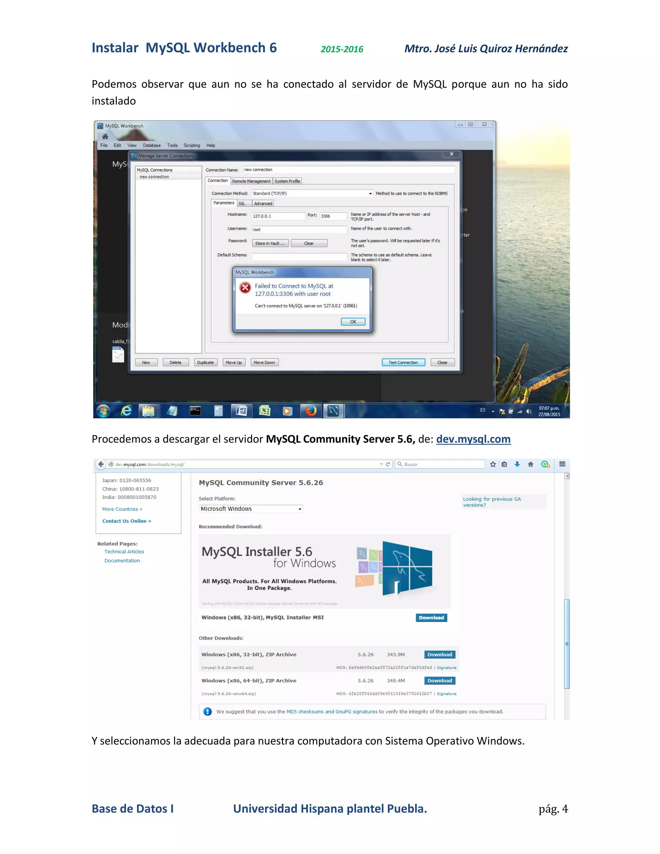Image resolution: width=660 pixels, height=854 pixels.
Task: Click OK in the connection error dialog
Action: pos(353,322)
